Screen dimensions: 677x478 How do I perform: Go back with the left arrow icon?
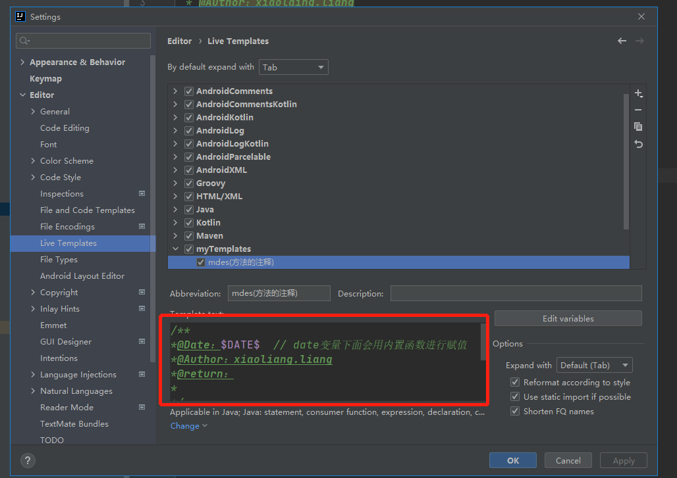(622, 41)
